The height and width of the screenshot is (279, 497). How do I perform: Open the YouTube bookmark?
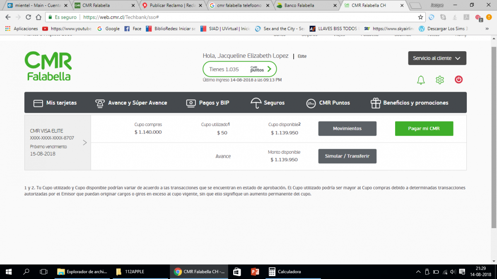pyautogui.click(x=67, y=29)
